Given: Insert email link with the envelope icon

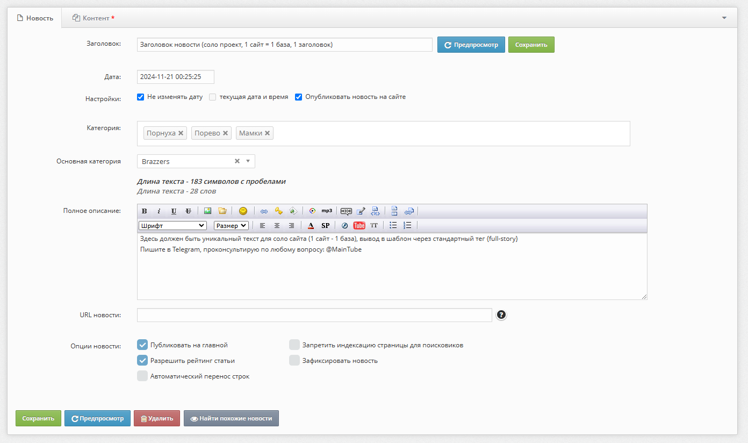Looking at the screenshot, I should (x=293, y=211).
